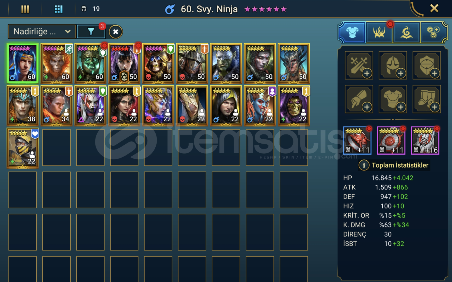Viewport: 452px width, 282px height.
Task: Open the chestplate equipment slot
Action: tap(393, 99)
